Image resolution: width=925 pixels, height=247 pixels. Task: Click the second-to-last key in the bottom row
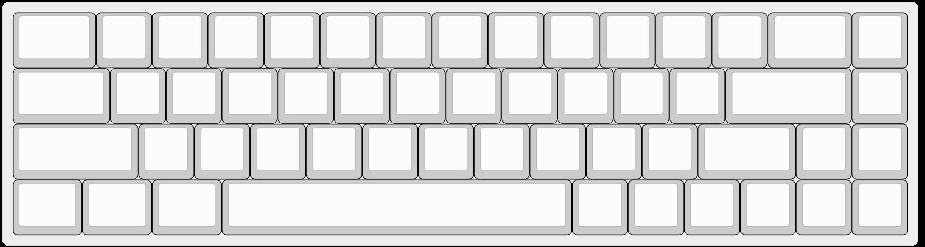tap(824, 207)
